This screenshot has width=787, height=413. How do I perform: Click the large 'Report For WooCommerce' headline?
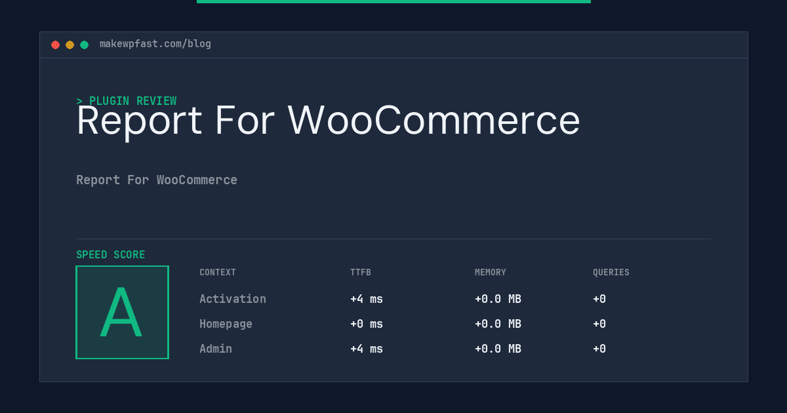pyautogui.click(x=328, y=121)
